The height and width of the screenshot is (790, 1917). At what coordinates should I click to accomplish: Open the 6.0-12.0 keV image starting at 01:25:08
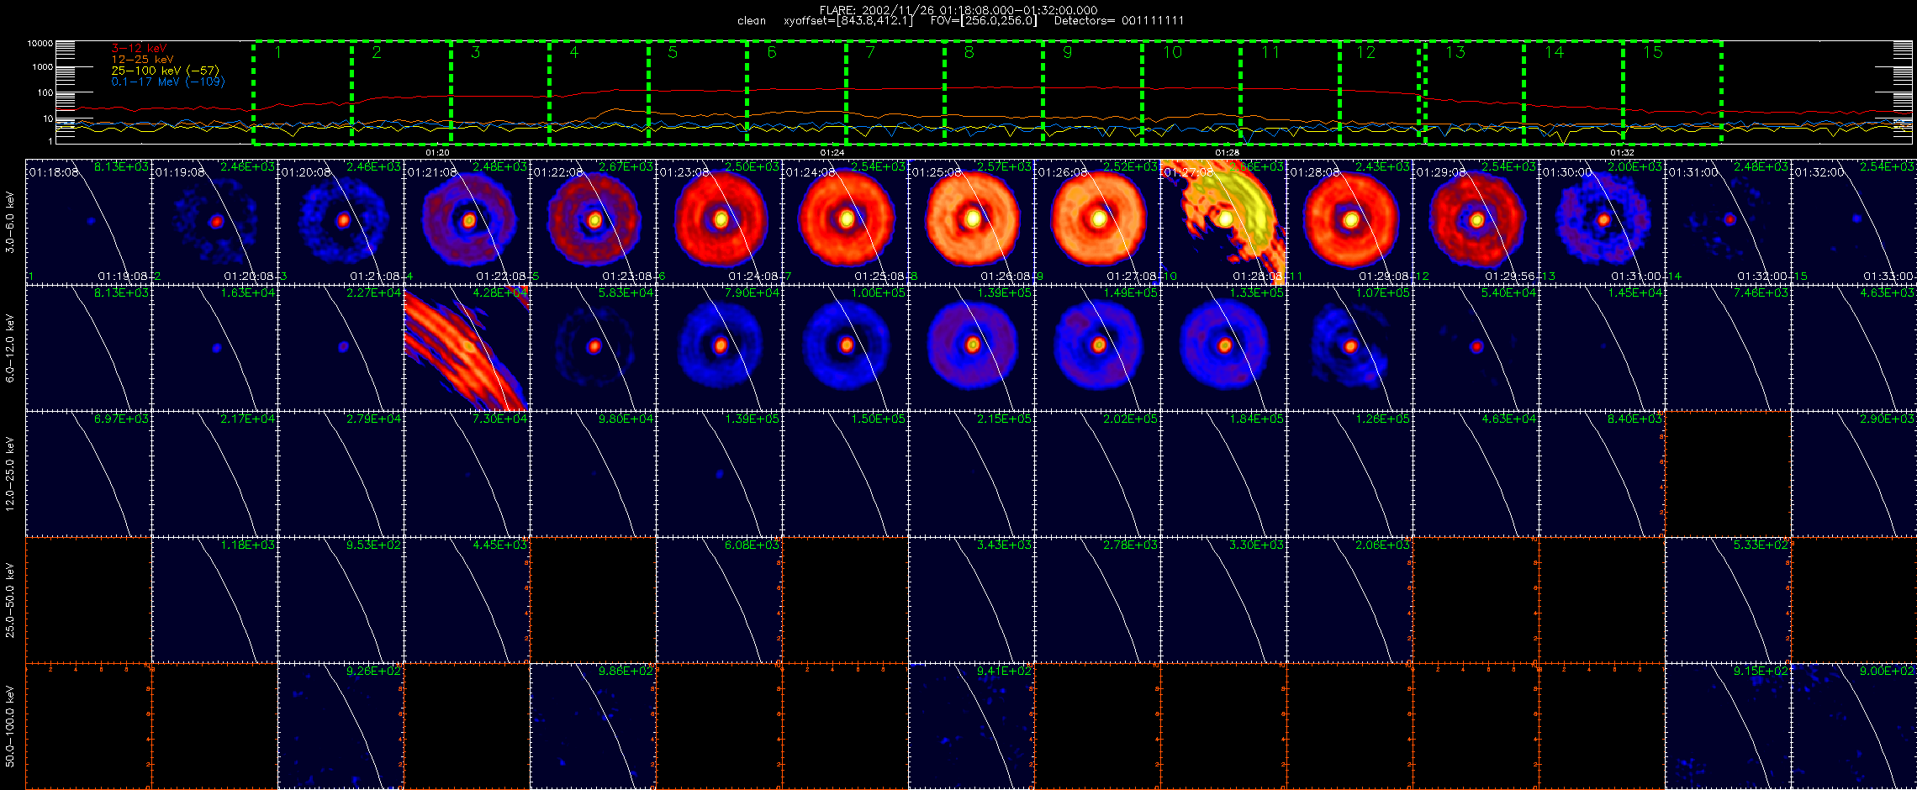(x=971, y=347)
